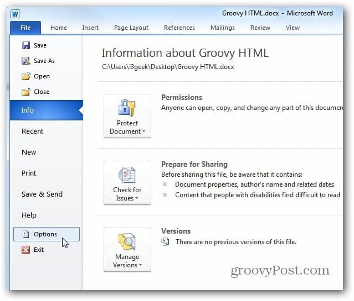
Task: Click 'Document properties, author's name' bullet text
Action: [x=254, y=184]
